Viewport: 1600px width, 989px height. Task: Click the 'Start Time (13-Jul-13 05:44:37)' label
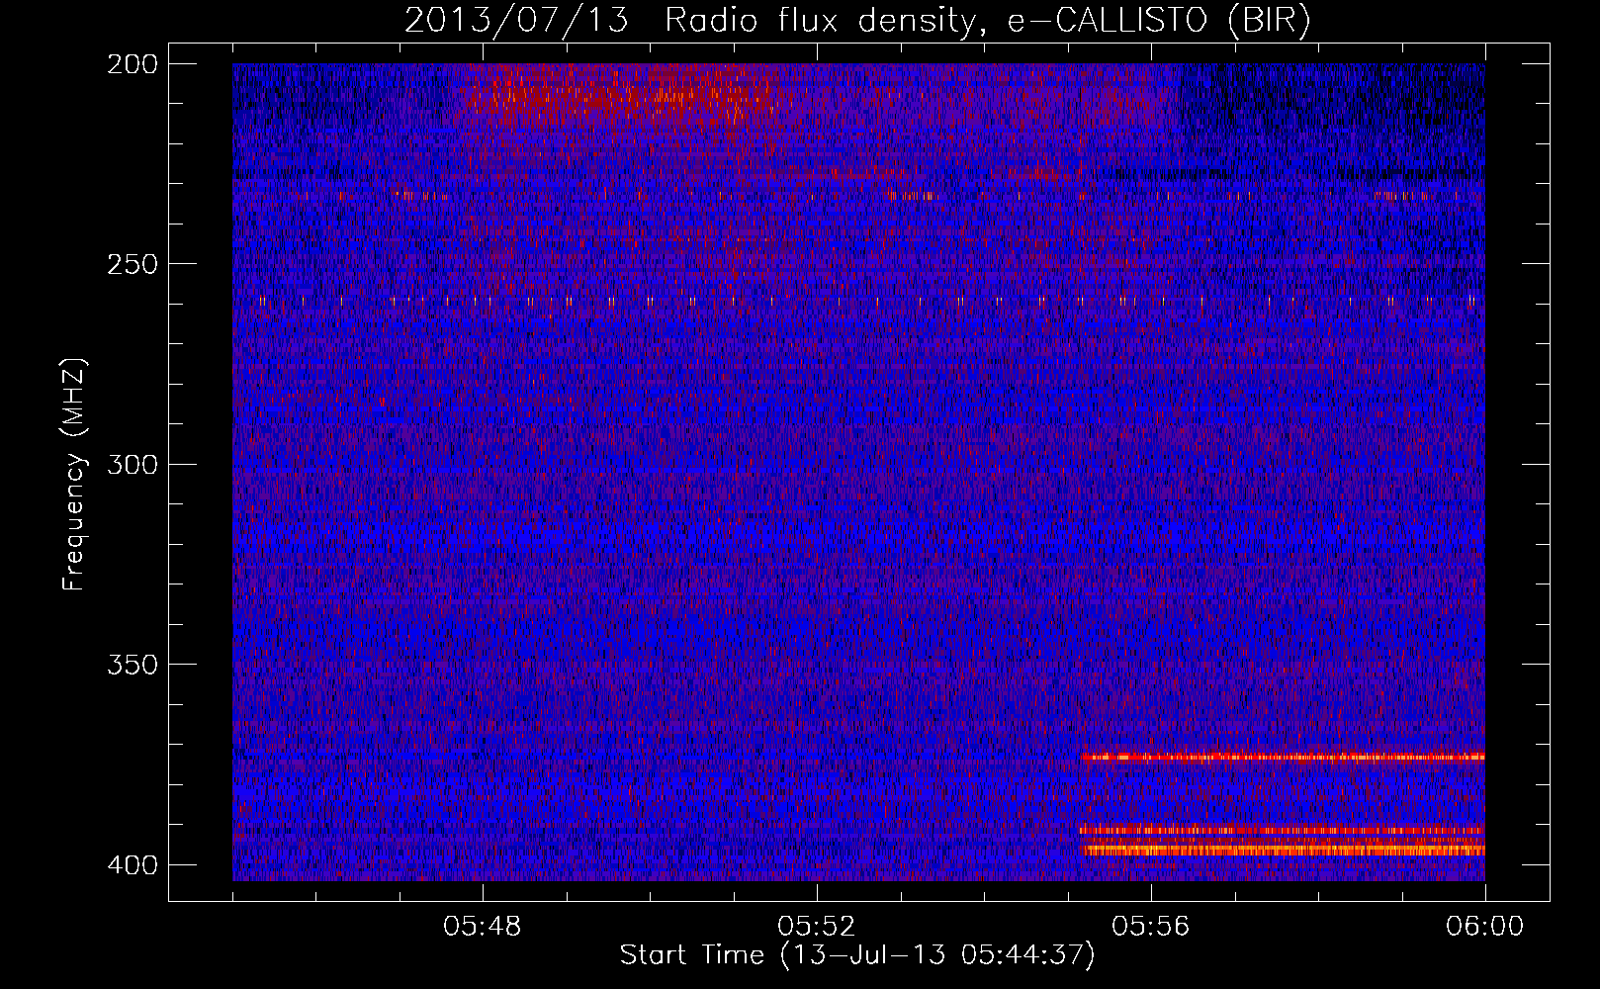857,955
